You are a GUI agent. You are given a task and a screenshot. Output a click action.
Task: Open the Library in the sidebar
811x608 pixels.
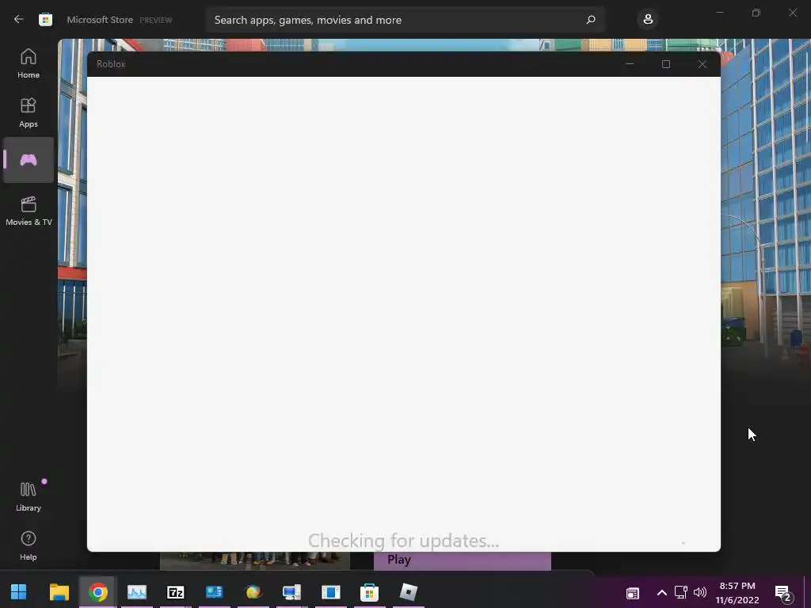(x=29, y=497)
